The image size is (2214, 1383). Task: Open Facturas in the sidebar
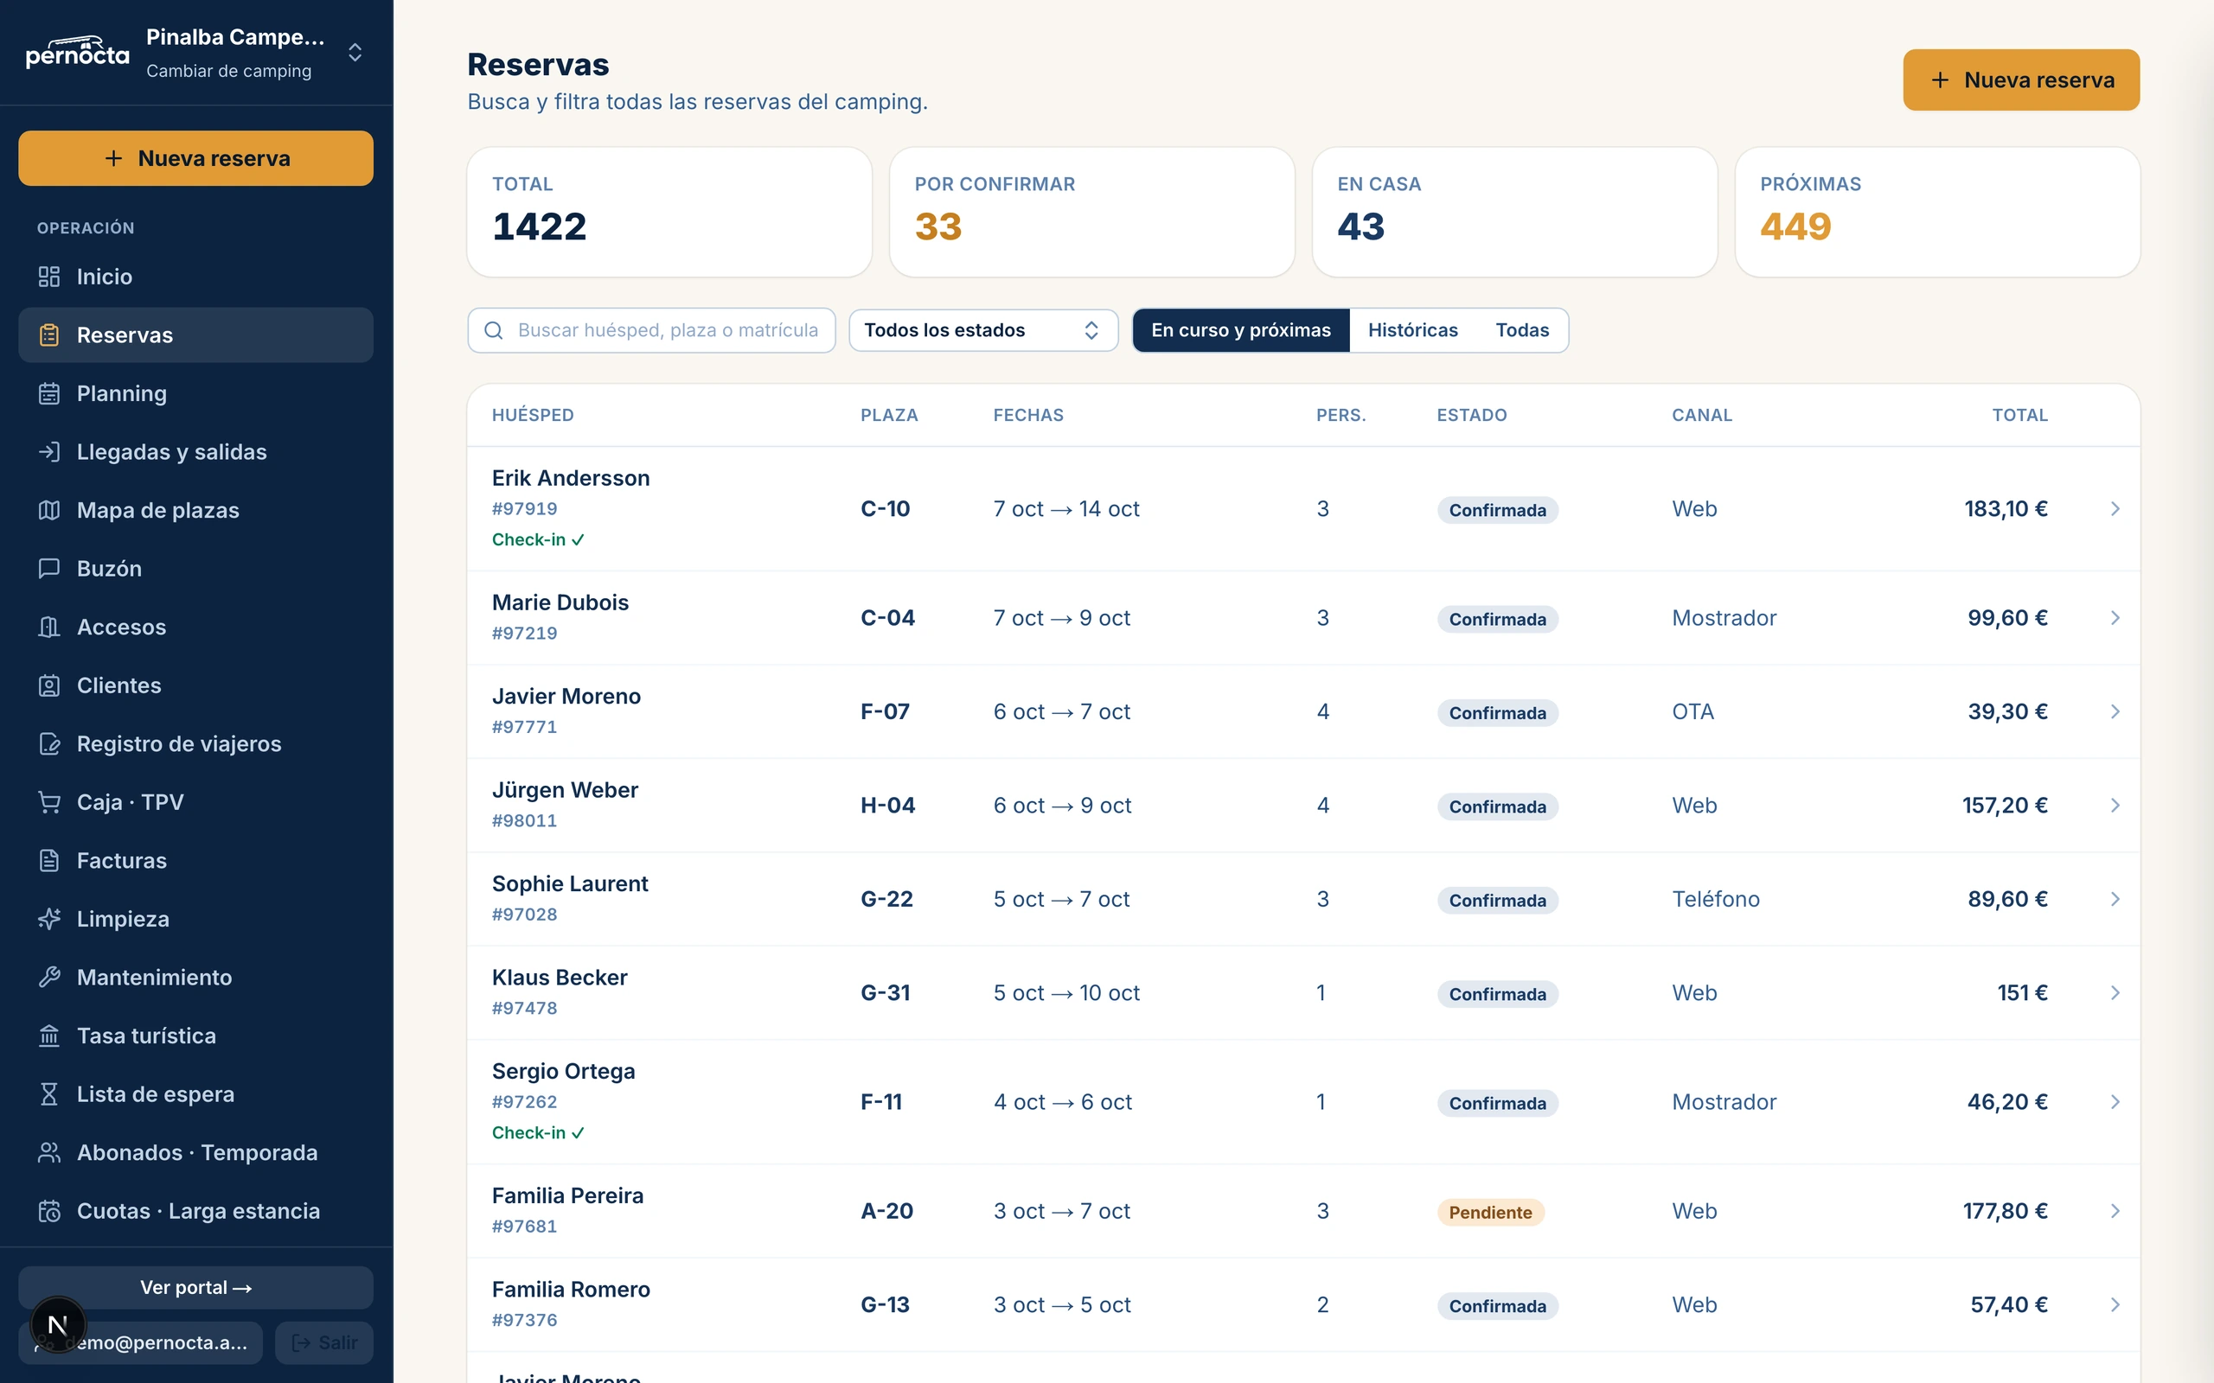tap(195, 861)
